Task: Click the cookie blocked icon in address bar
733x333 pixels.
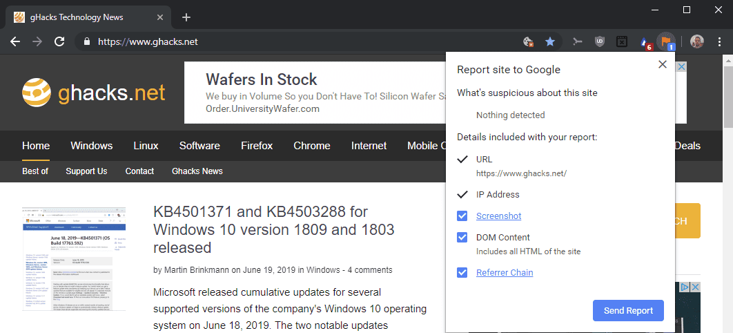Action: pyautogui.click(x=528, y=42)
